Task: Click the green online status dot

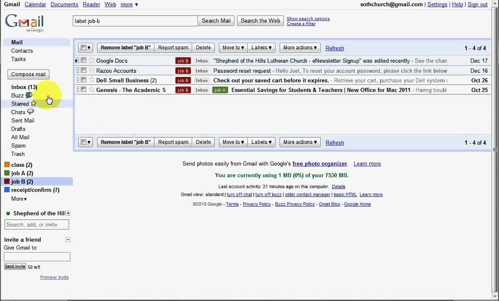Action: 8,214
